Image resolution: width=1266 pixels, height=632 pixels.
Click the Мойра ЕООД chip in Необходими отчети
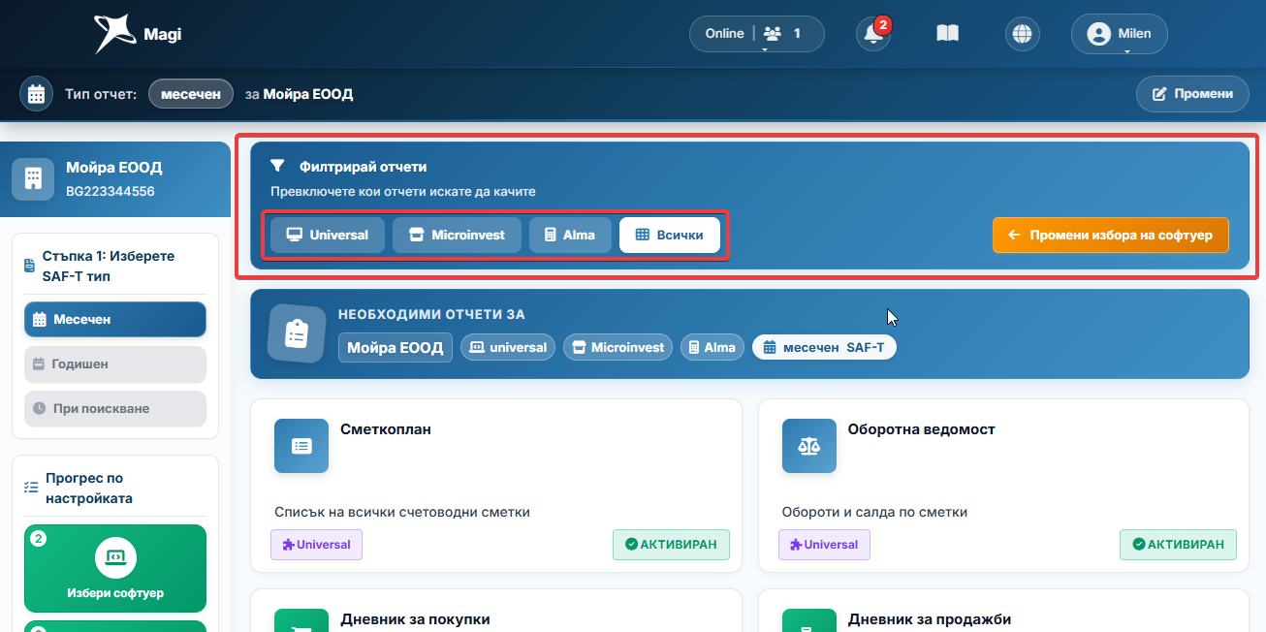pos(396,347)
